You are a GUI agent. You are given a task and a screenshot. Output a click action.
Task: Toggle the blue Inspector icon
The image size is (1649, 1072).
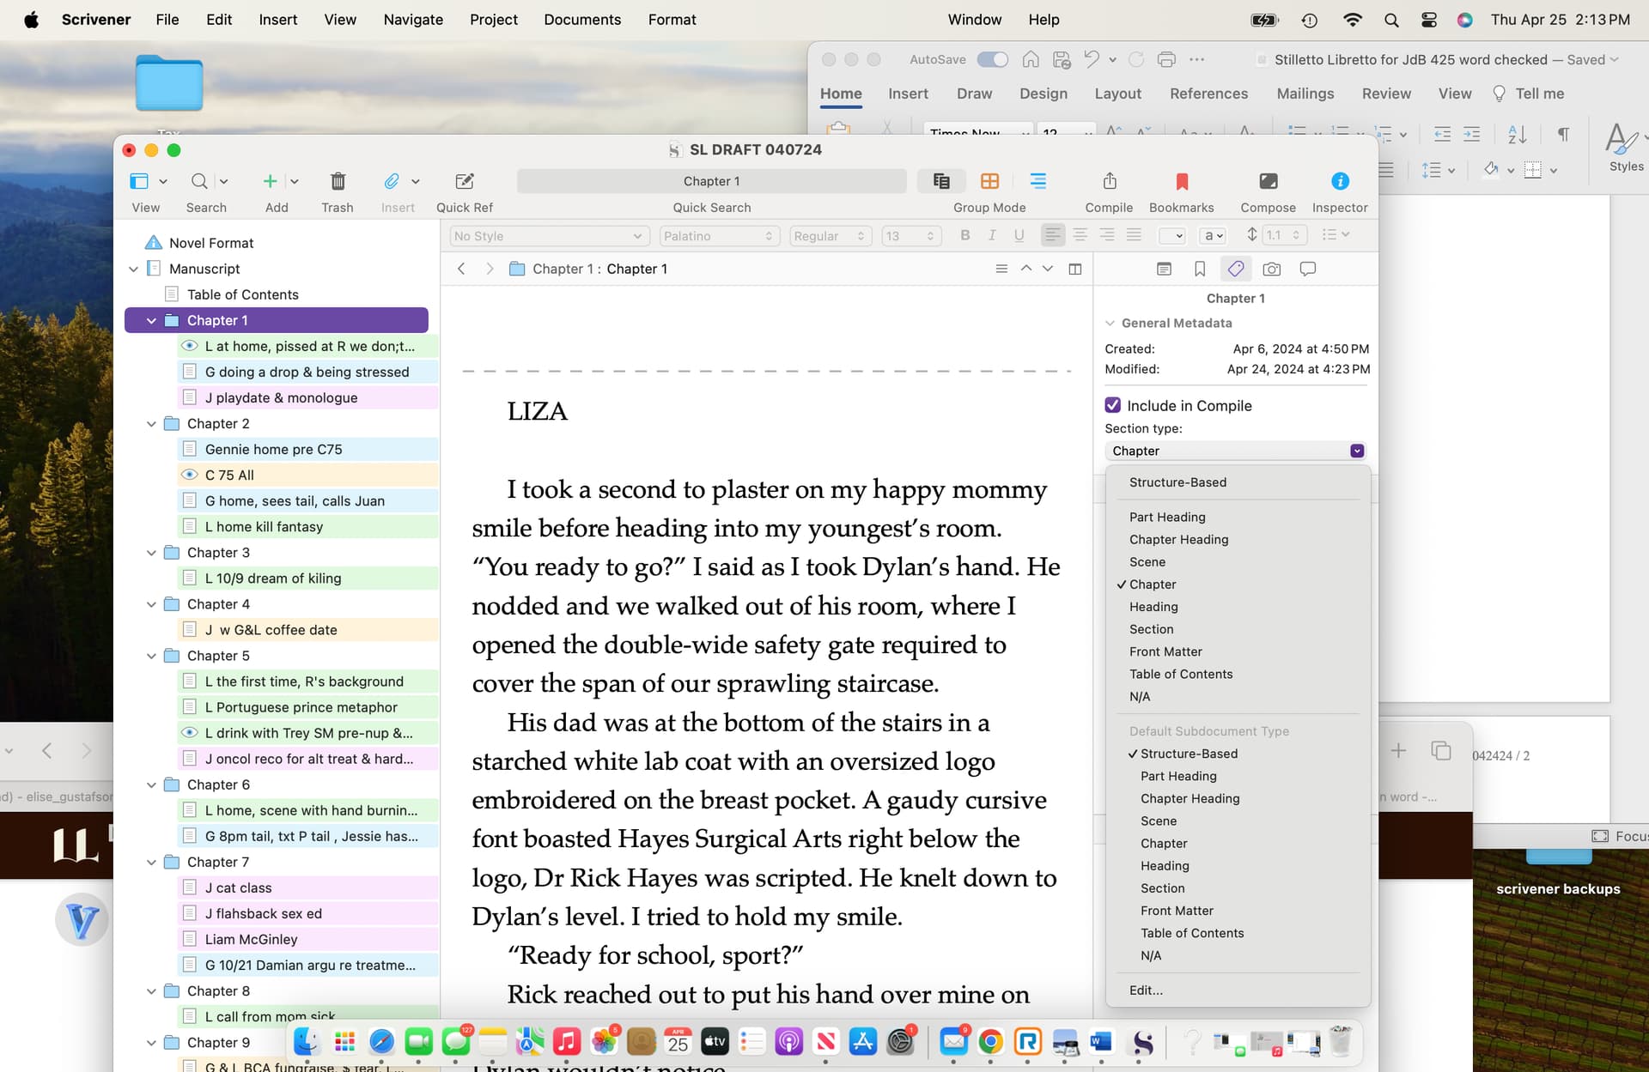[x=1340, y=181]
